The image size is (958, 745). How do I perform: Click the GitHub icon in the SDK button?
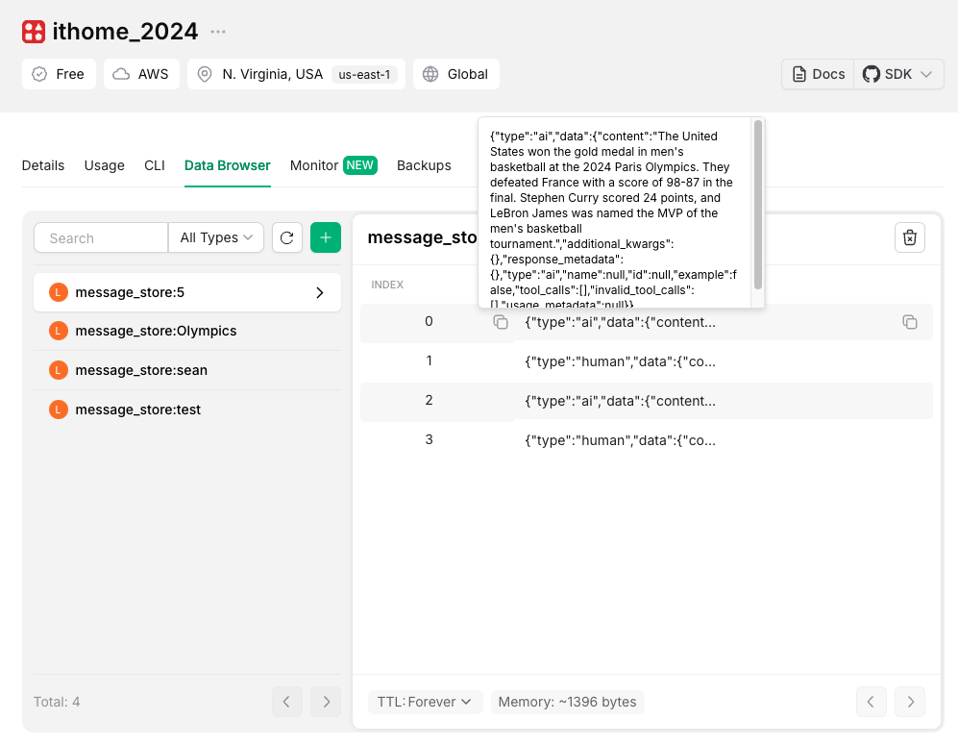coord(872,74)
